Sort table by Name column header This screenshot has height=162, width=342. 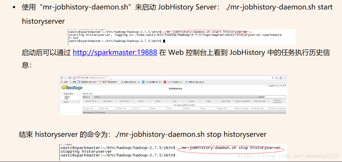159,101
